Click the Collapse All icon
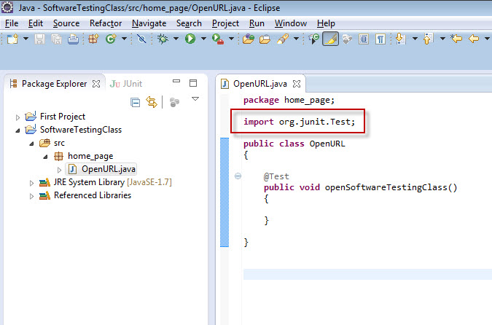The height and width of the screenshot is (325, 492). 136,102
